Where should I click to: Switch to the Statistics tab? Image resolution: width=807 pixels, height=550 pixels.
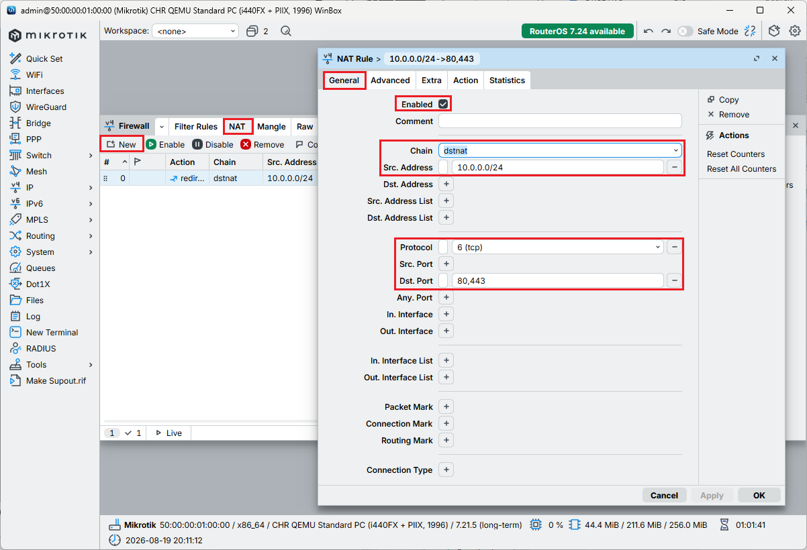507,80
